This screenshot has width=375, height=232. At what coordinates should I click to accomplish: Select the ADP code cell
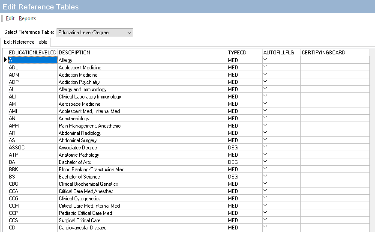(x=33, y=82)
